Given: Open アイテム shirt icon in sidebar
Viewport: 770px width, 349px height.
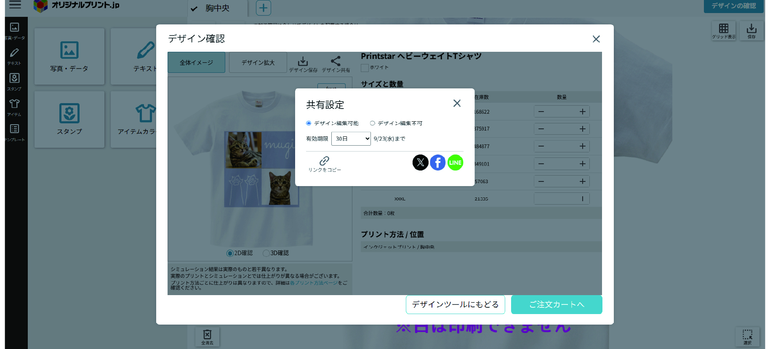Looking at the screenshot, I should 14,107.
